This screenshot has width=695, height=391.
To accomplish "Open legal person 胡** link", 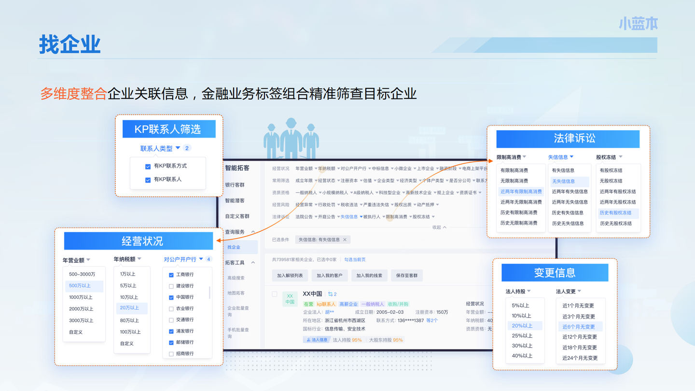I will click(329, 312).
